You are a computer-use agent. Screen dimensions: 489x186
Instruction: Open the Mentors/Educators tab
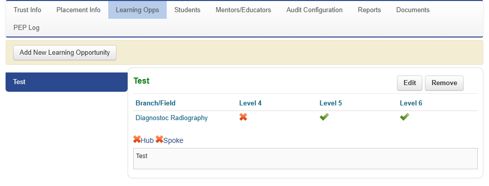point(243,10)
